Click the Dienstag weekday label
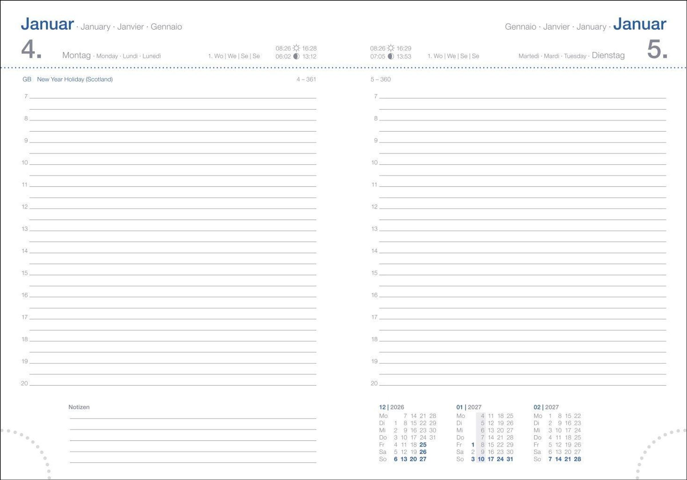 click(x=608, y=55)
